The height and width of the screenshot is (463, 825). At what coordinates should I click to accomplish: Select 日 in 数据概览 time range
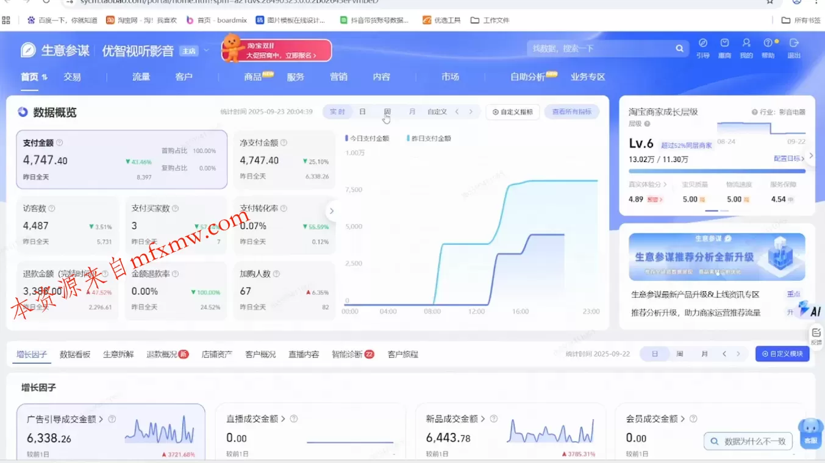362,112
